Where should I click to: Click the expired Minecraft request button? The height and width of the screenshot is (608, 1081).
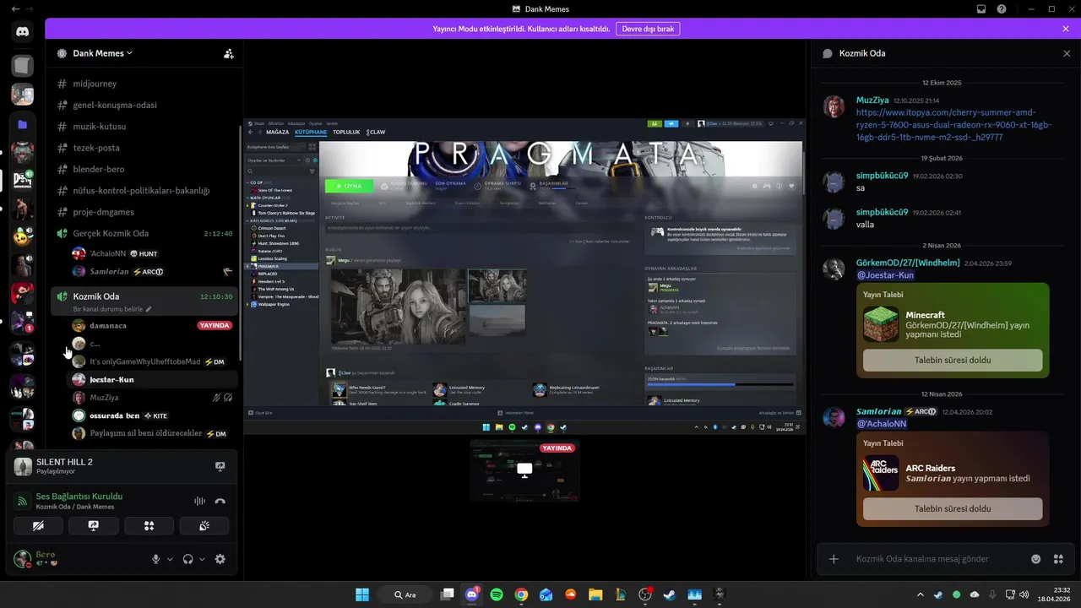pyautogui.click(x=953, y=360)
